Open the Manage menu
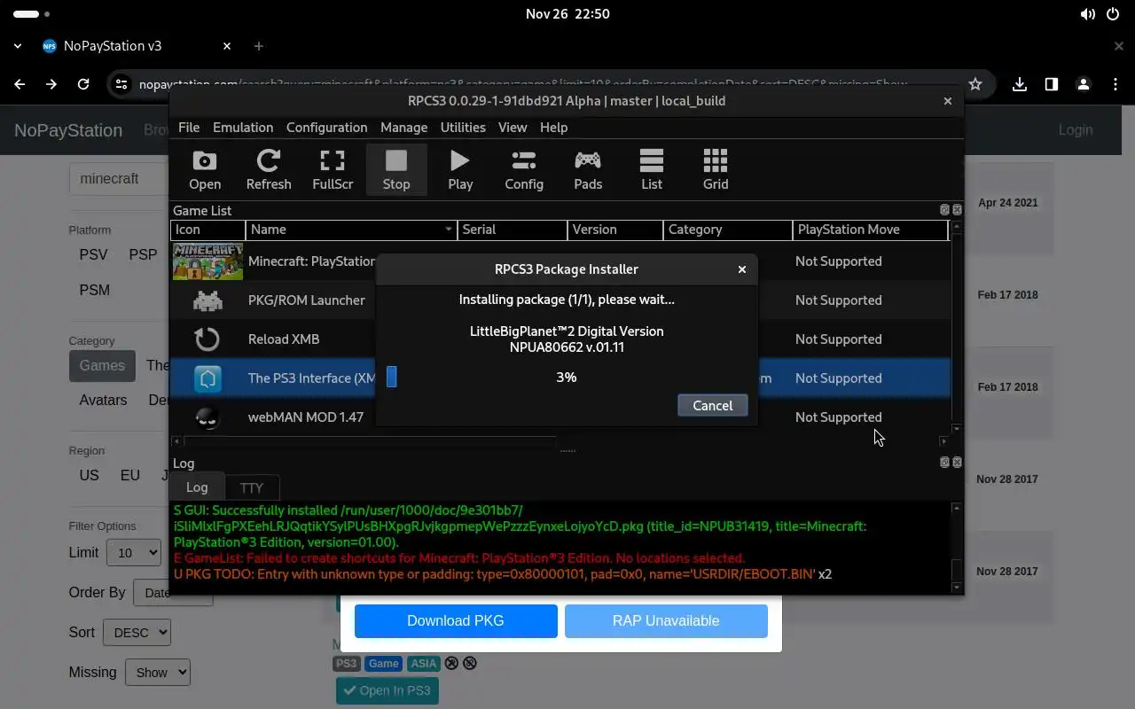This screenshot has height=709, width=1135. (404, 128)
